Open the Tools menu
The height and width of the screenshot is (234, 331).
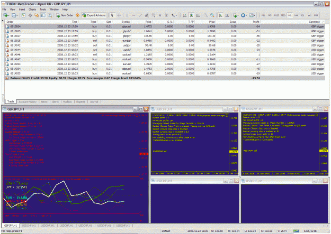[x=43, y=10]
